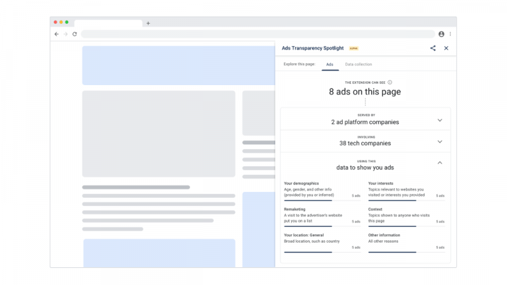Screen dimensions: 507x285
Task: Open a new tab with the plus icon
Action: click(x=148, y=23)
